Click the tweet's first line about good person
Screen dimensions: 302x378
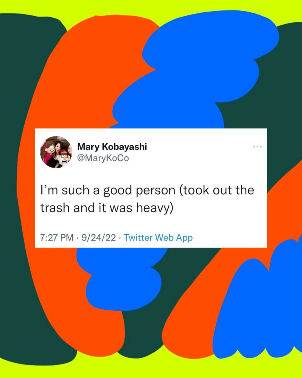(x=147, y=190)
